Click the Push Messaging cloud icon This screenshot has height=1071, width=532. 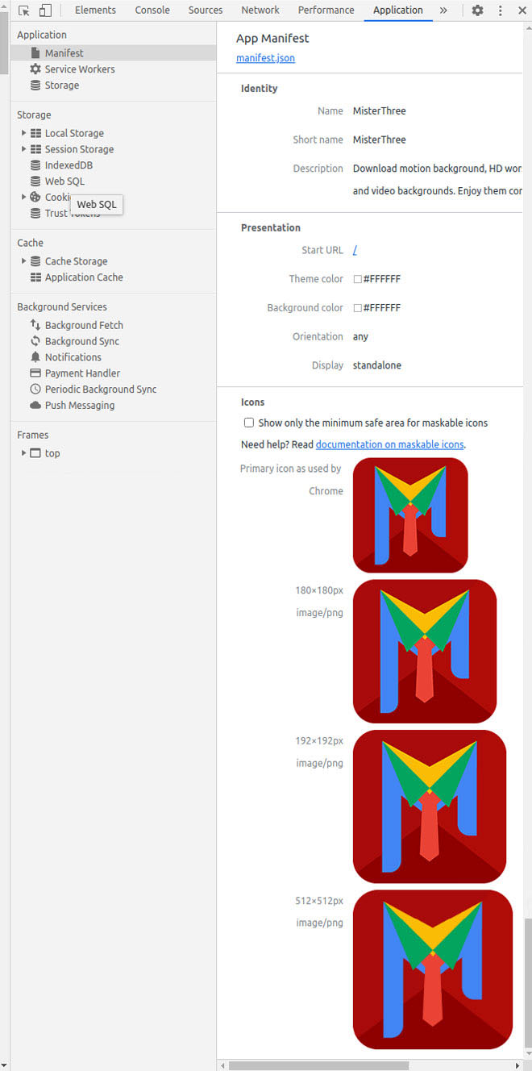pyautogui.click(x=35, y=406)
